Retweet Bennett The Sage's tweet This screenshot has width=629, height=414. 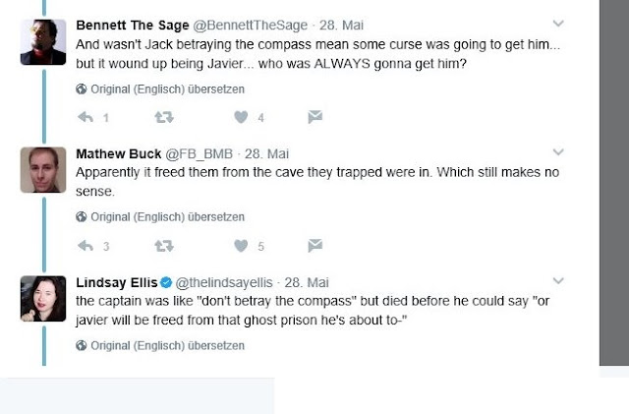[163, 118]
